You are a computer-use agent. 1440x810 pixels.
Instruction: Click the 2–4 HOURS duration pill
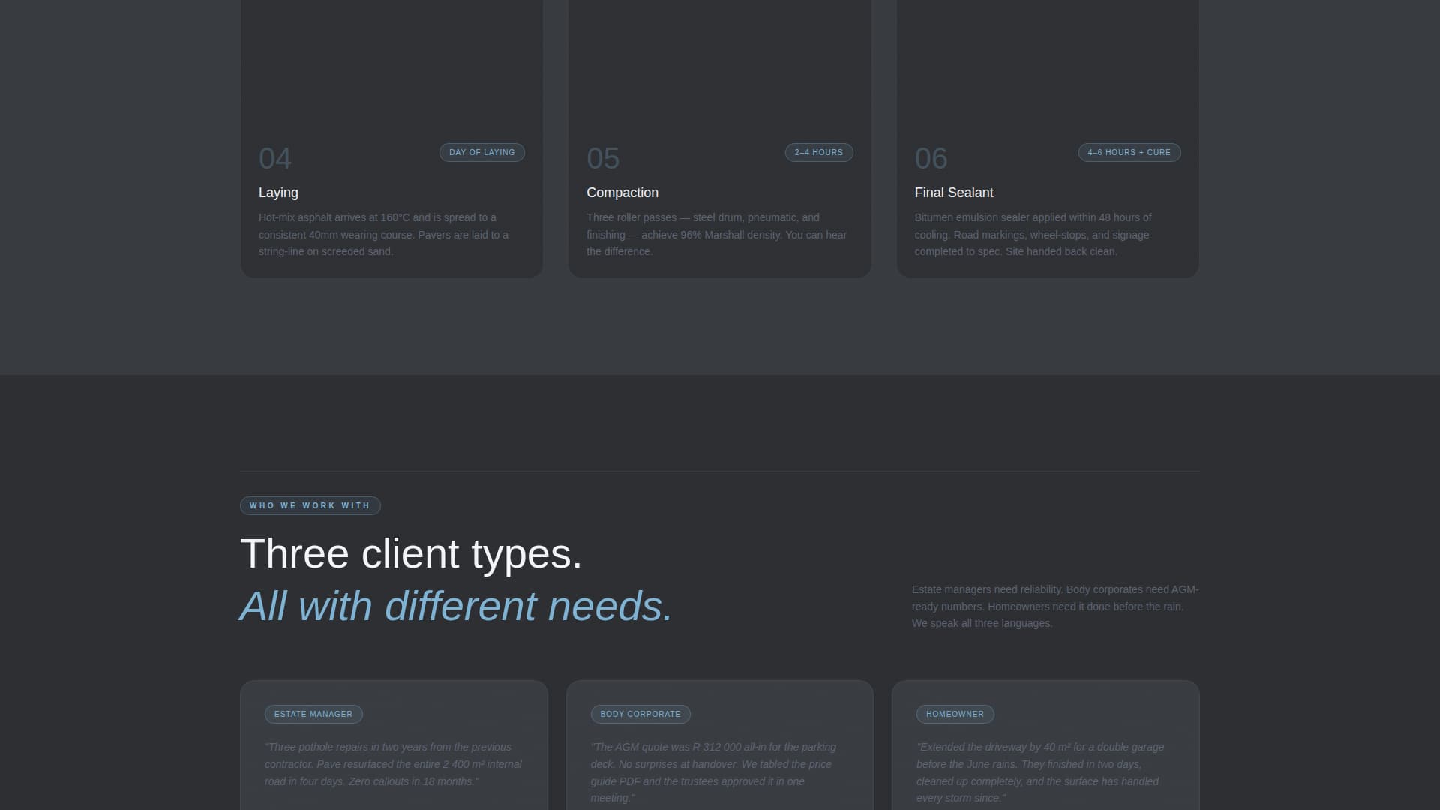tap(818, 152)
